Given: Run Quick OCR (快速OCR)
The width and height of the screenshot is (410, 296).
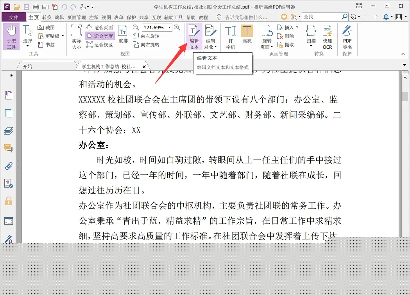Looking at the screenshot, I should 327,37.
